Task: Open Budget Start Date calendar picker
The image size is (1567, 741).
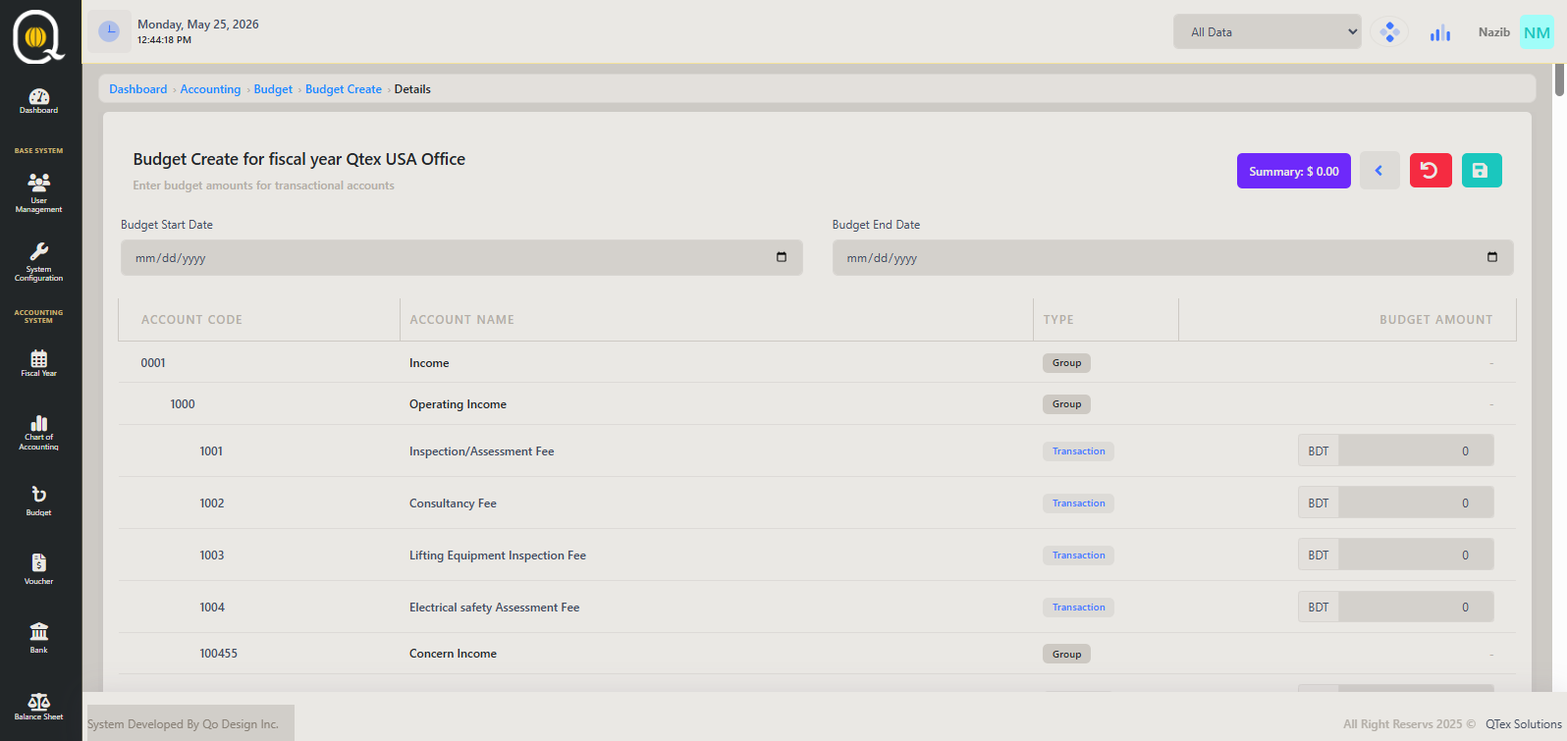Action: (x=782, y=257)
